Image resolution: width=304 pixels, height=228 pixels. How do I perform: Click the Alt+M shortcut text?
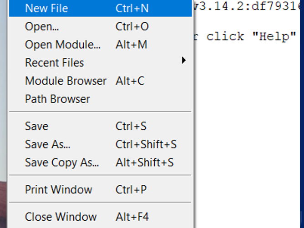click(x=131, y=45)
